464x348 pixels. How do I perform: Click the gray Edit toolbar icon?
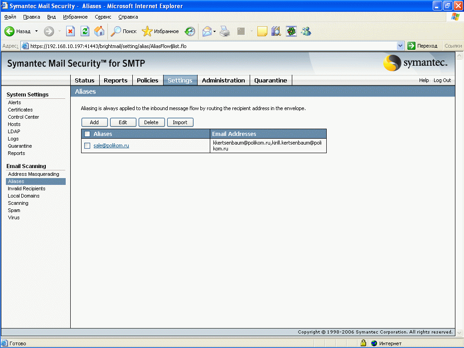(x=241, y=31)
